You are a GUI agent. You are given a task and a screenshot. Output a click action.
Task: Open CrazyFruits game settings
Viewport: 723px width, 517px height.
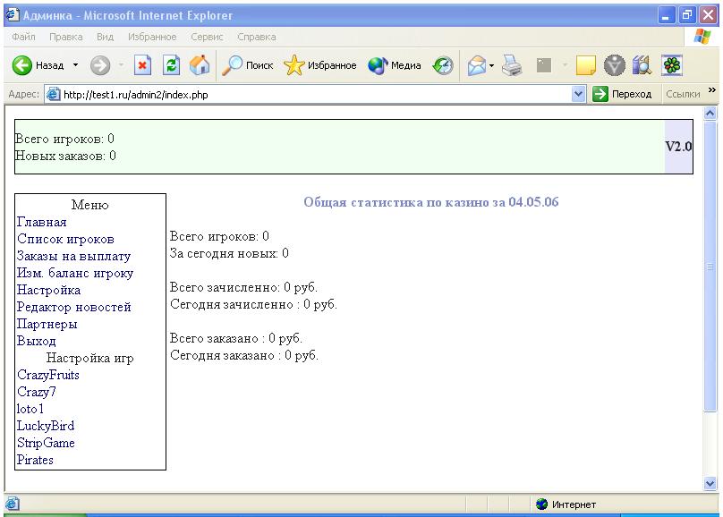(x=48, y=375)
